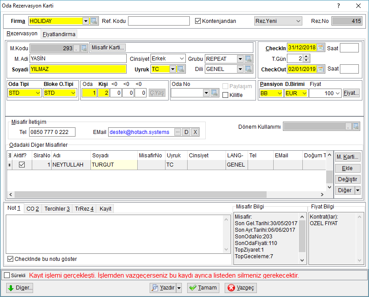Click the grid column selector icon
This screenshot has height=297, width=369.
pyautogui.click(x=10, y=155)
